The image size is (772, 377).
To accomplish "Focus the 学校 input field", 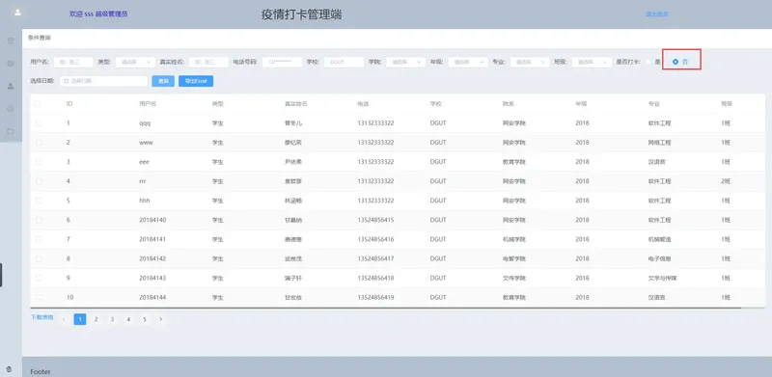I will click(345, 62).
